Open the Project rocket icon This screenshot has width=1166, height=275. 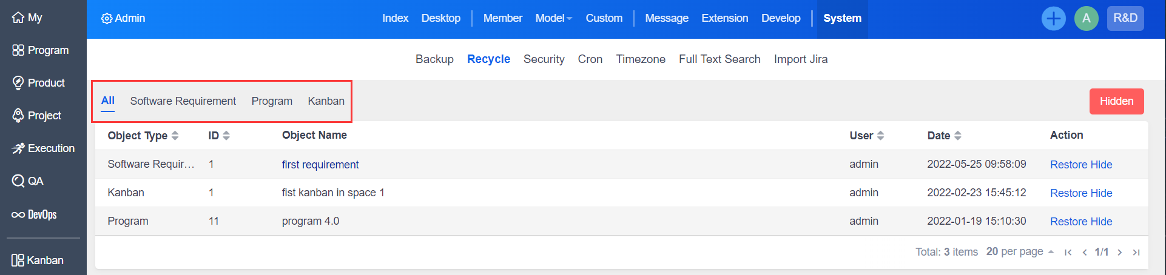click(x=18, y=115)
